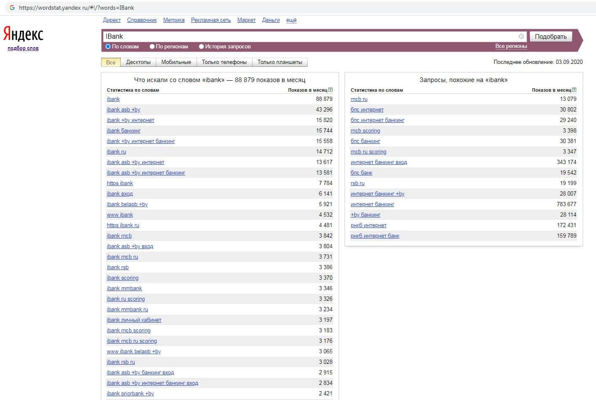This screenshot has width=596, height=400.
Task: Select the "По словам" radio button
Action: (x=108, y=47)
